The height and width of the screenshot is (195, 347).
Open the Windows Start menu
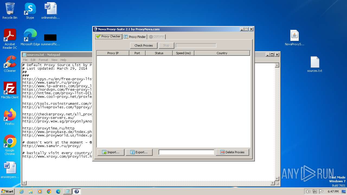pos(7,191)
